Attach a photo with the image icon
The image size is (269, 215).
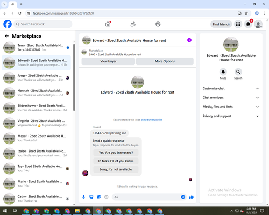[x=91, y=197]
